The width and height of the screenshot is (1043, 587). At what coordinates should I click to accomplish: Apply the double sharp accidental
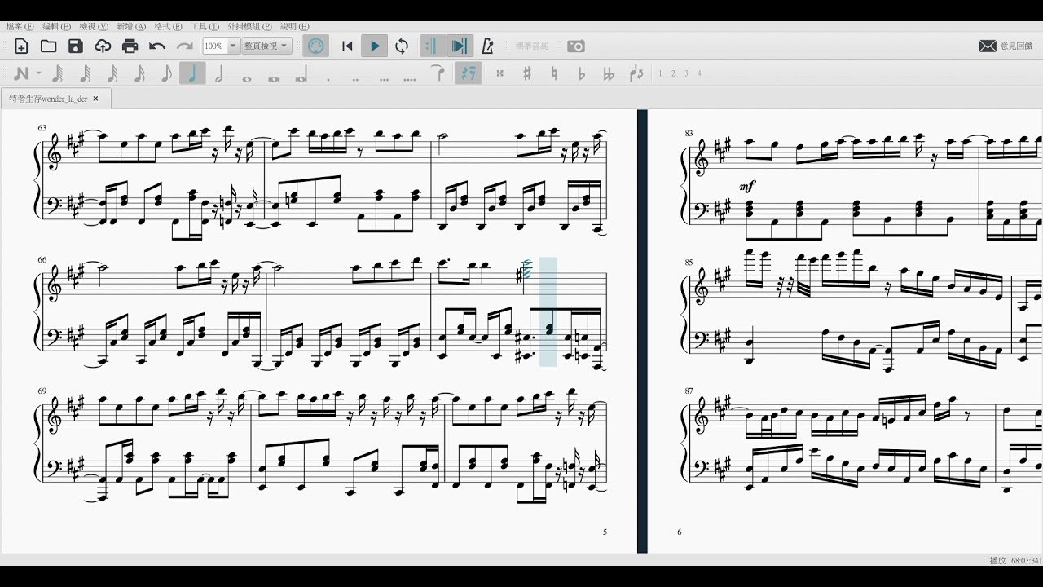coord(499,73)
